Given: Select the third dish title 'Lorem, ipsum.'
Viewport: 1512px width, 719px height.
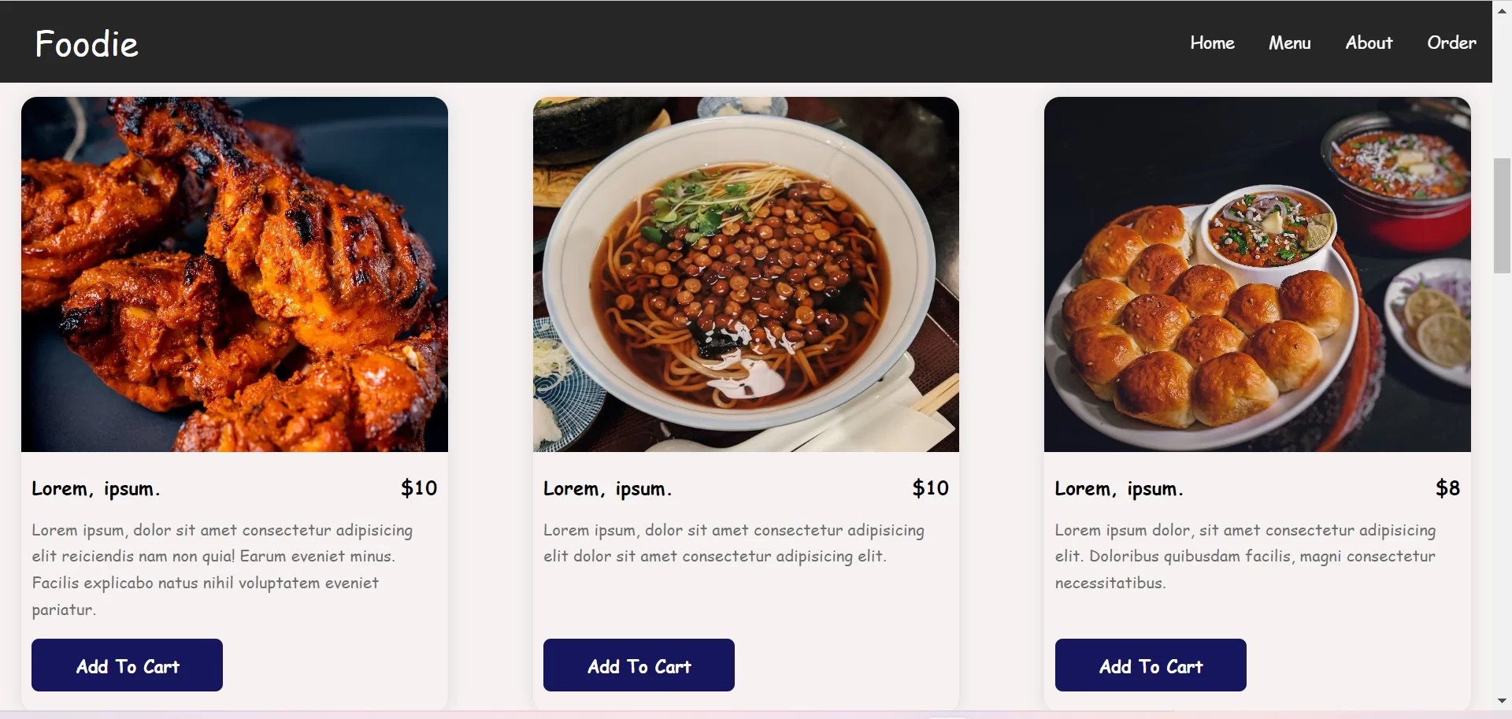Looking at the screenshot, I should pos(1118,488).
